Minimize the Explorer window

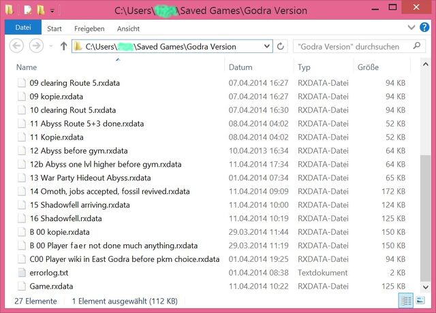(x=375, y=8)
